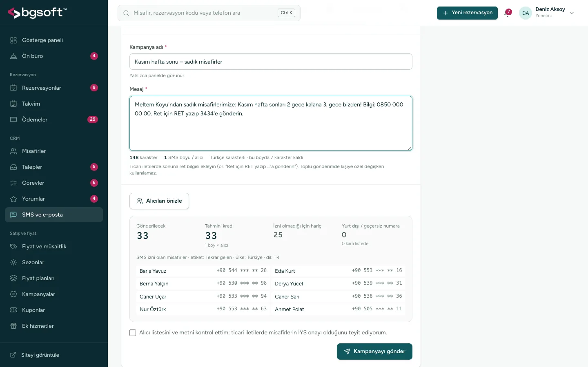
Task: Click the Ek hizmetler gift icon
Action: pyautogui.click(x=13, y=326)
